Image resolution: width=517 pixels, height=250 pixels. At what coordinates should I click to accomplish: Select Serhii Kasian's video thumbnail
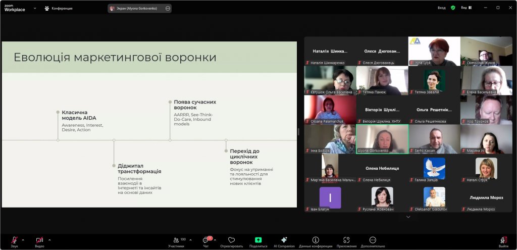434,139
